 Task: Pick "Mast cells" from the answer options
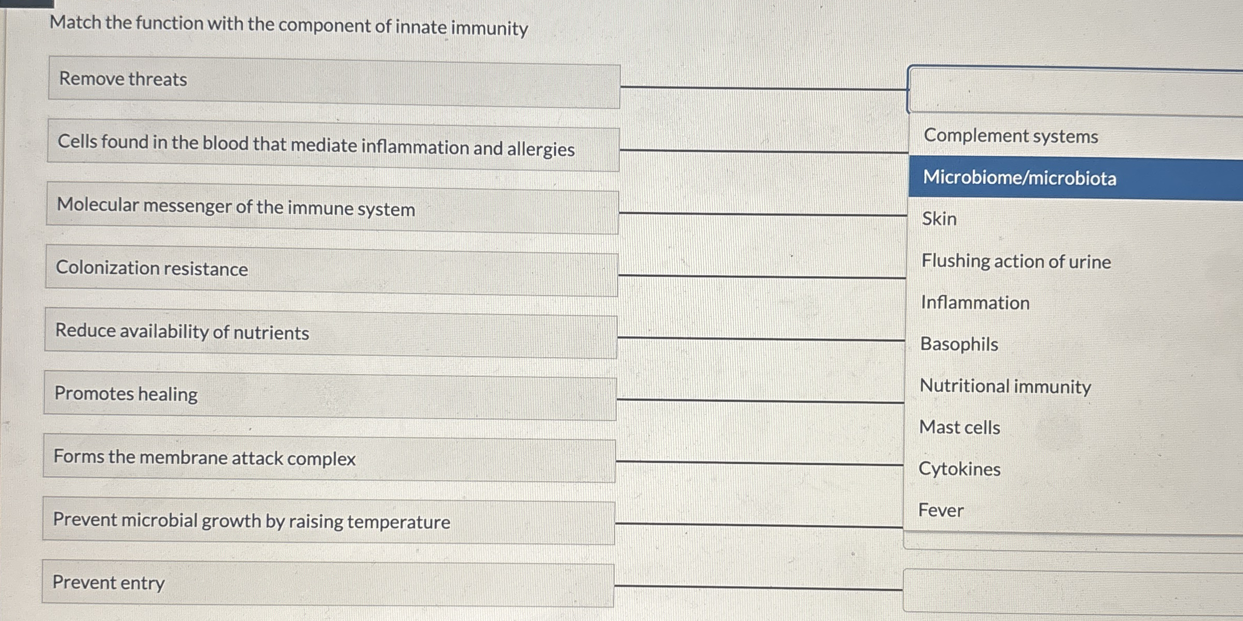coord(959,427)
